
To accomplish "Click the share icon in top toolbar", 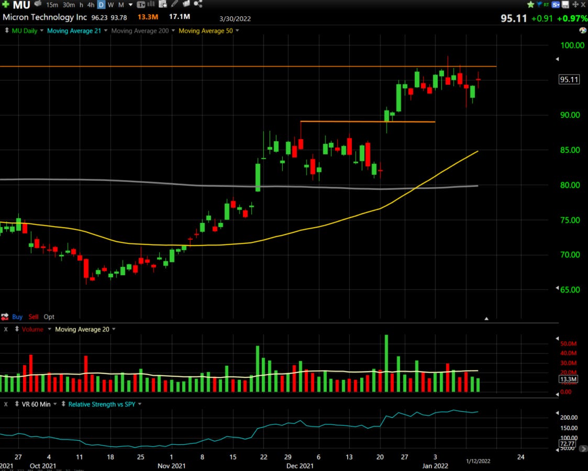I will (198, 4).
